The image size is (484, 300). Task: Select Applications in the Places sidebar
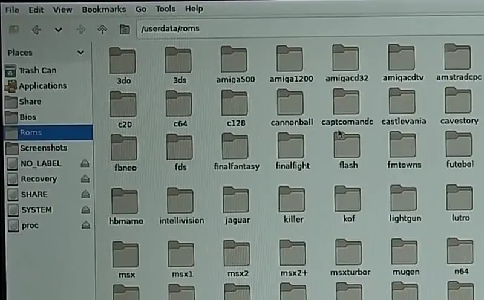[42, 86]
